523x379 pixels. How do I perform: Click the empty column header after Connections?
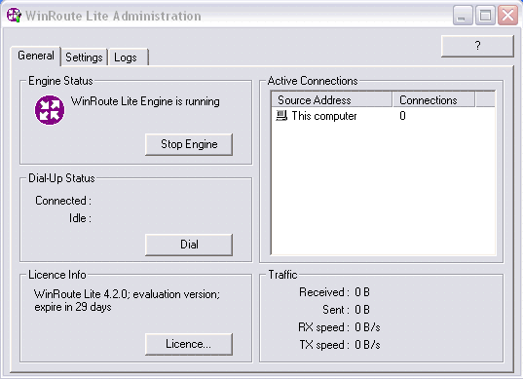point(485,100)
